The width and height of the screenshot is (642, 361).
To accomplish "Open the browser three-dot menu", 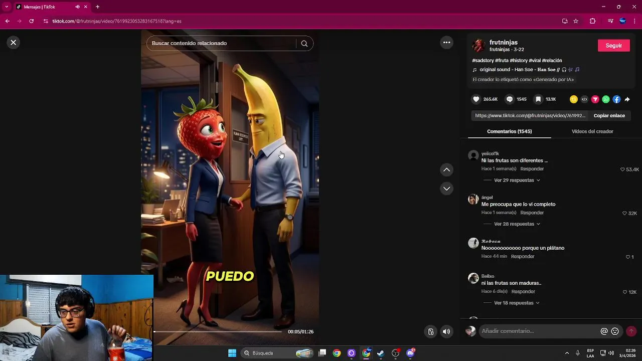I will click(x=634, y=21).
